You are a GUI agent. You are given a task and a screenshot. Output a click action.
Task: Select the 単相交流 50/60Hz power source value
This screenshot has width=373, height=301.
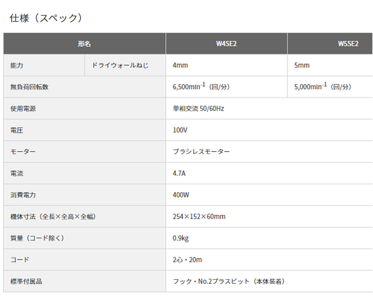[198, 108]
